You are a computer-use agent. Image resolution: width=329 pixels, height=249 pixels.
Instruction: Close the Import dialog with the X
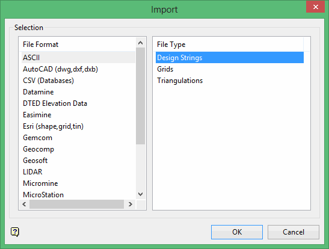(315, 7)
